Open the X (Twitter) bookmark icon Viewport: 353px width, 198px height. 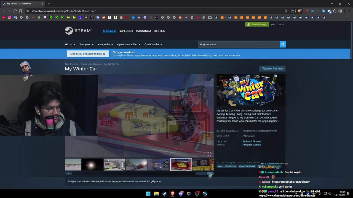92,17
